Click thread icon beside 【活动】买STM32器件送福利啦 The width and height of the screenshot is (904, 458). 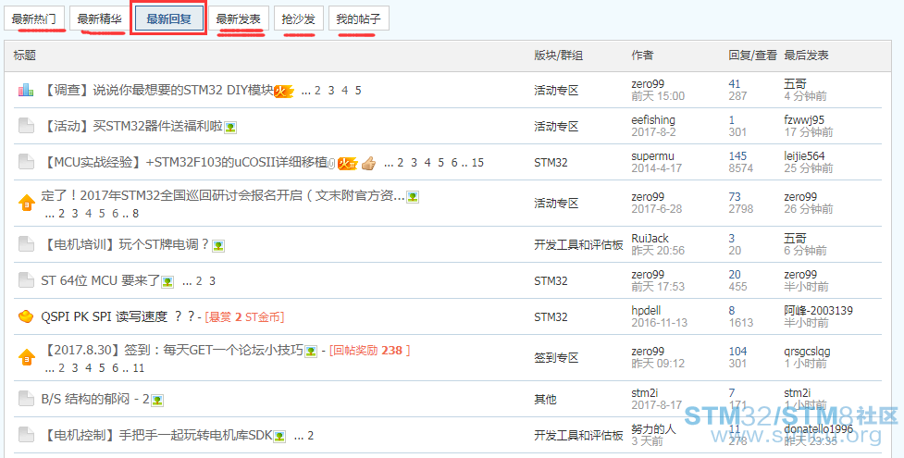(26, 126)
